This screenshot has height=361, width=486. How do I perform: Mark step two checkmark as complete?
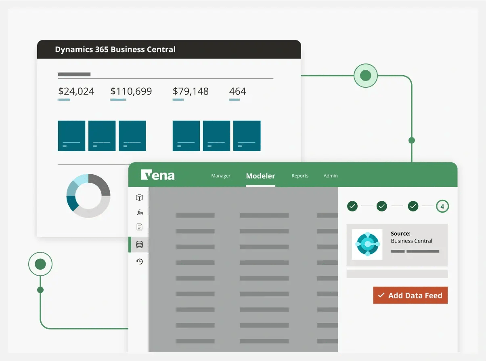click(381, 206)
